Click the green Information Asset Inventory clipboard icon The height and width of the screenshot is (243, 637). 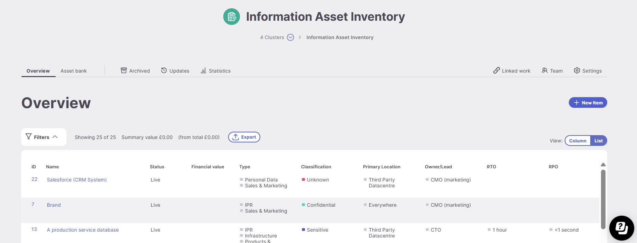pyautogui.click(x=232, y=17)
